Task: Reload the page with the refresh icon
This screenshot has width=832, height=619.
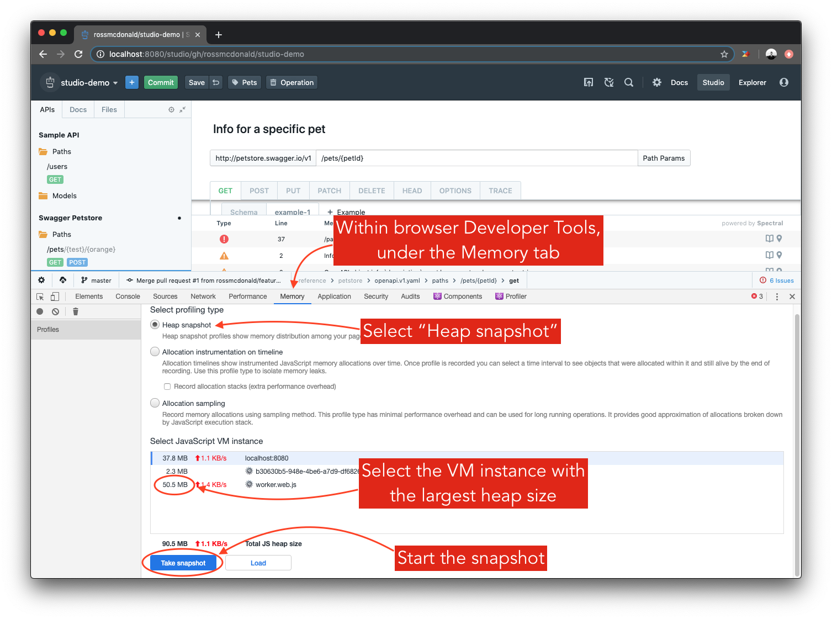Action: pos(78,54)
